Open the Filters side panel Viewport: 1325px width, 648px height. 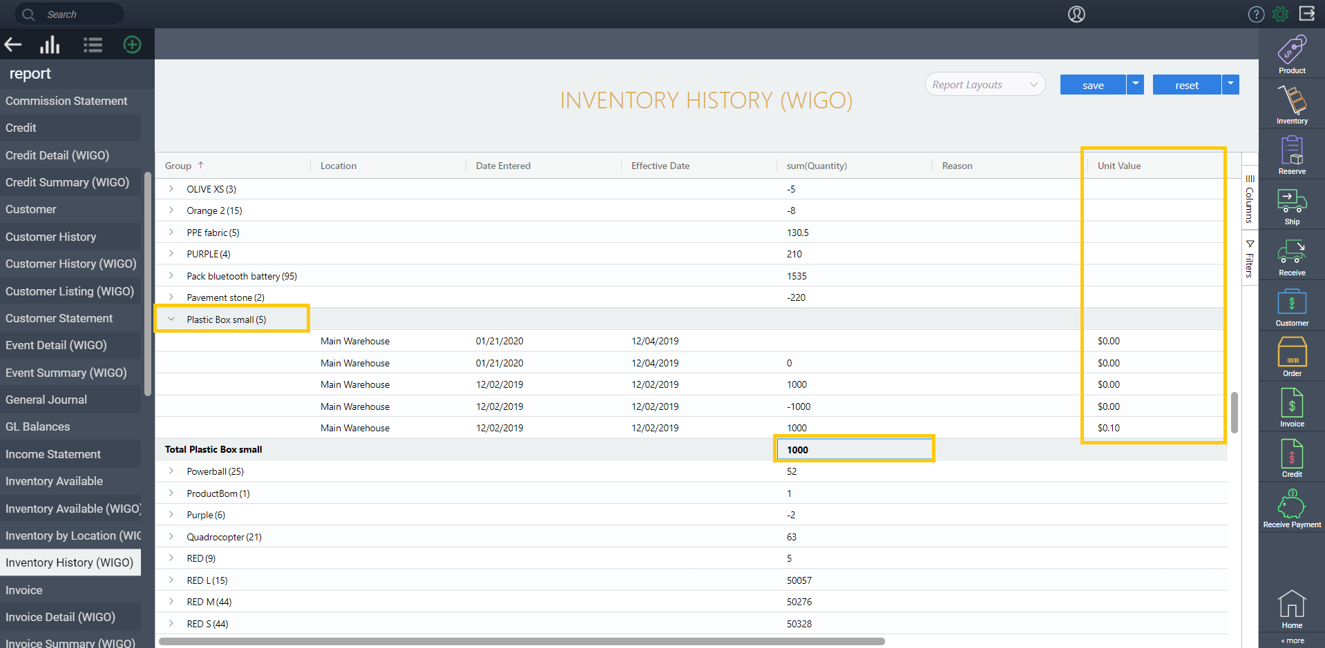pos(1249,258)
